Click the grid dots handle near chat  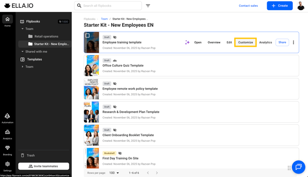point(289,168)
